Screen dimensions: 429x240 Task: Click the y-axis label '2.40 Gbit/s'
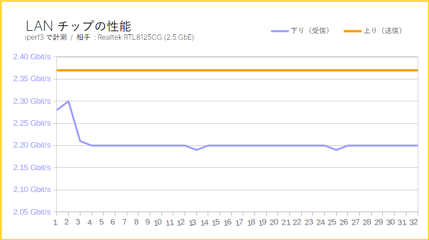32,57
